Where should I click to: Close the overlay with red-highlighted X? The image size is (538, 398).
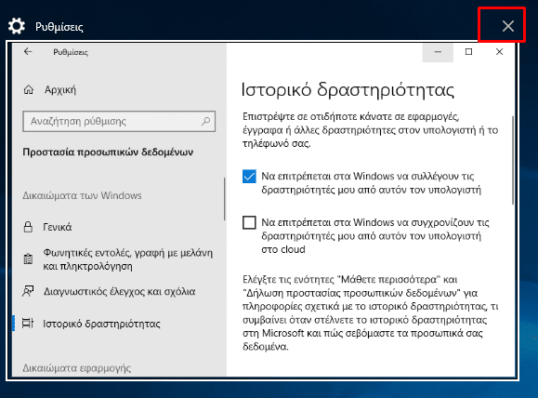click(x=508, y=26)
